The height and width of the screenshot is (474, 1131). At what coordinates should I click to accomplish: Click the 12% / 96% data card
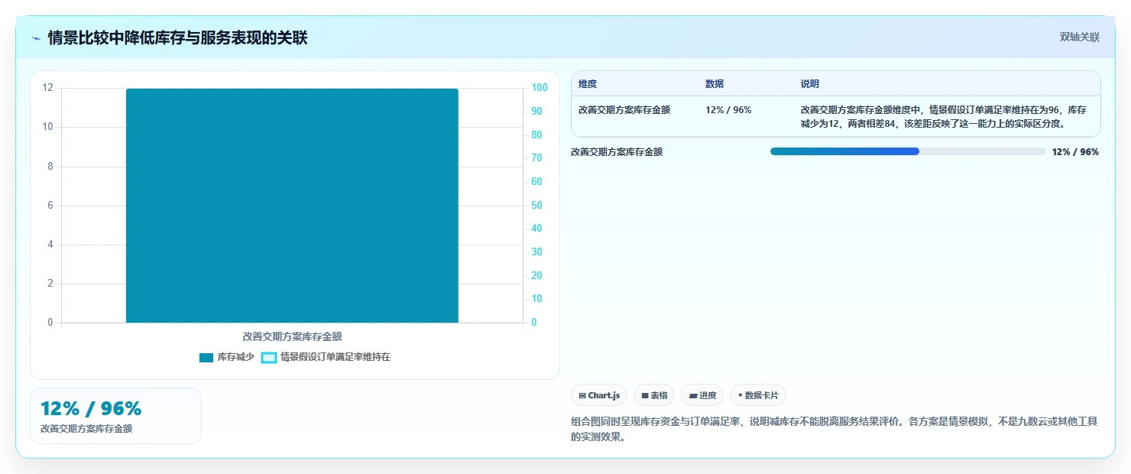pyautogui.click(x=115, y=416)
